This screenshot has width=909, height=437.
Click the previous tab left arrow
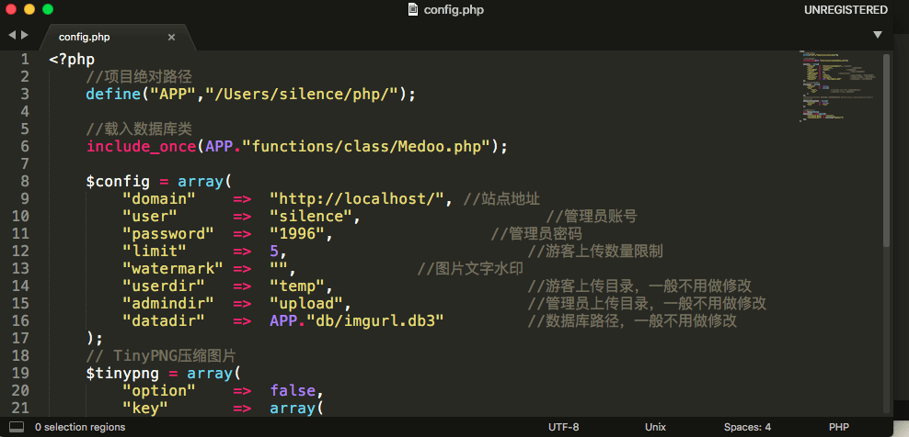[x=12, y=35]
